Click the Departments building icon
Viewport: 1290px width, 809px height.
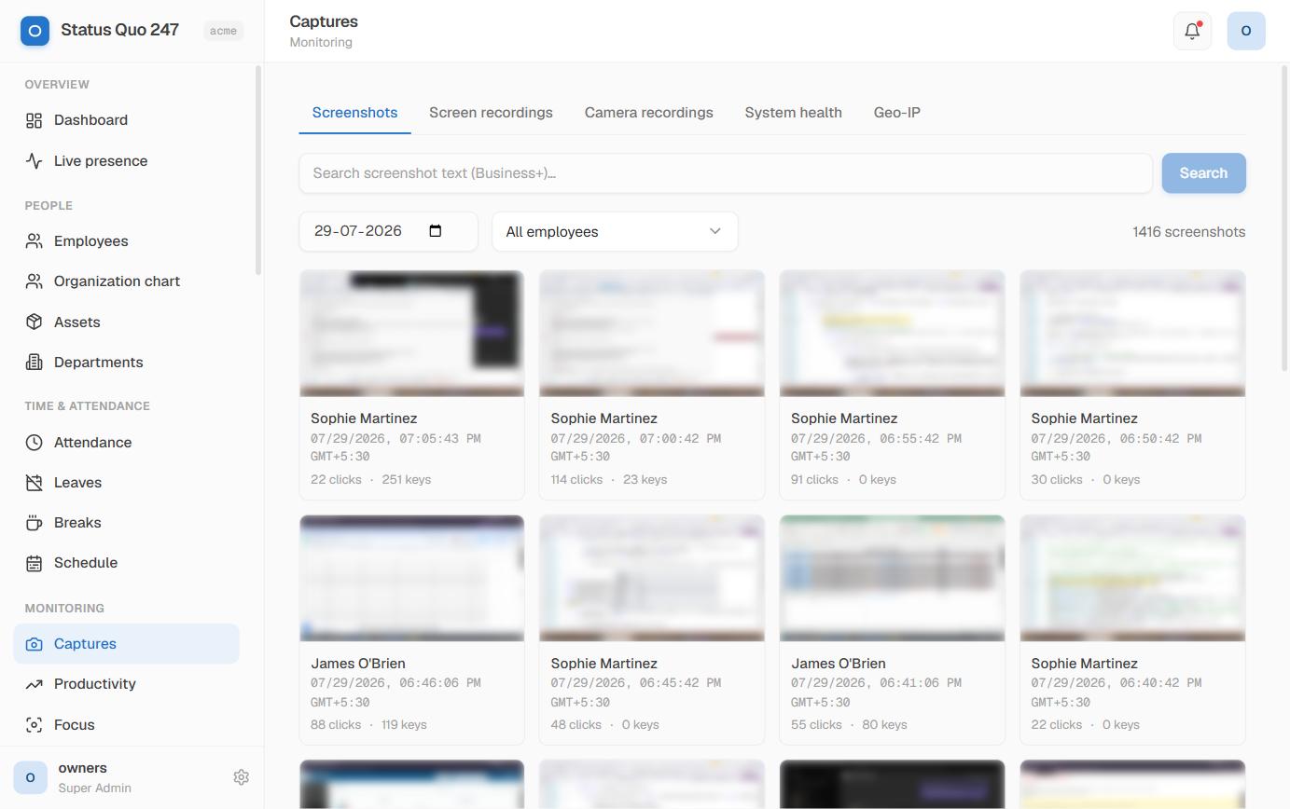pyautogui.click(x=35, y=363)
